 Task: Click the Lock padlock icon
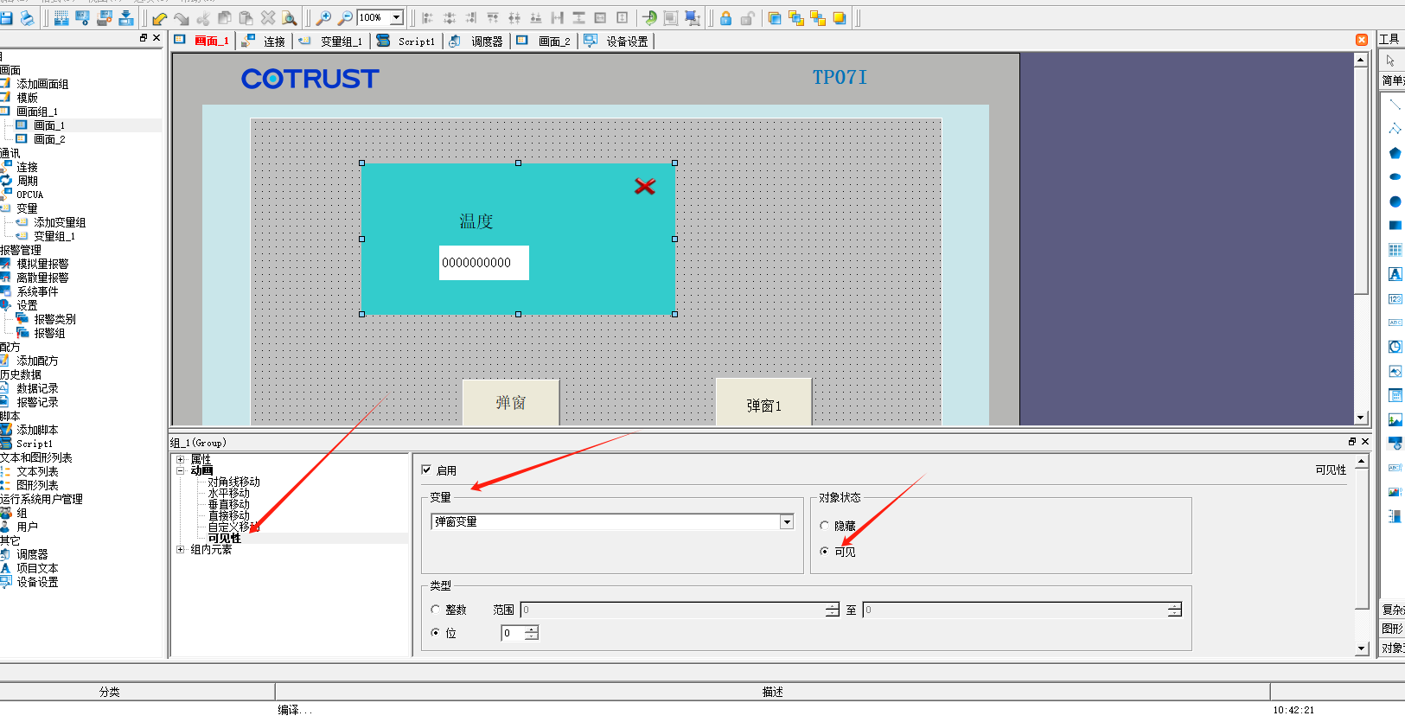point(725,17)
